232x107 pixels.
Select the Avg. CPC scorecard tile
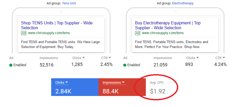click(158, 87)
